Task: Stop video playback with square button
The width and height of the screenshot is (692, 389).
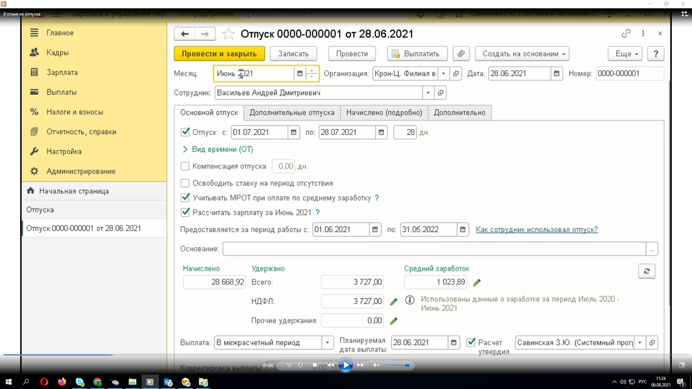Action: pos(315,365)
